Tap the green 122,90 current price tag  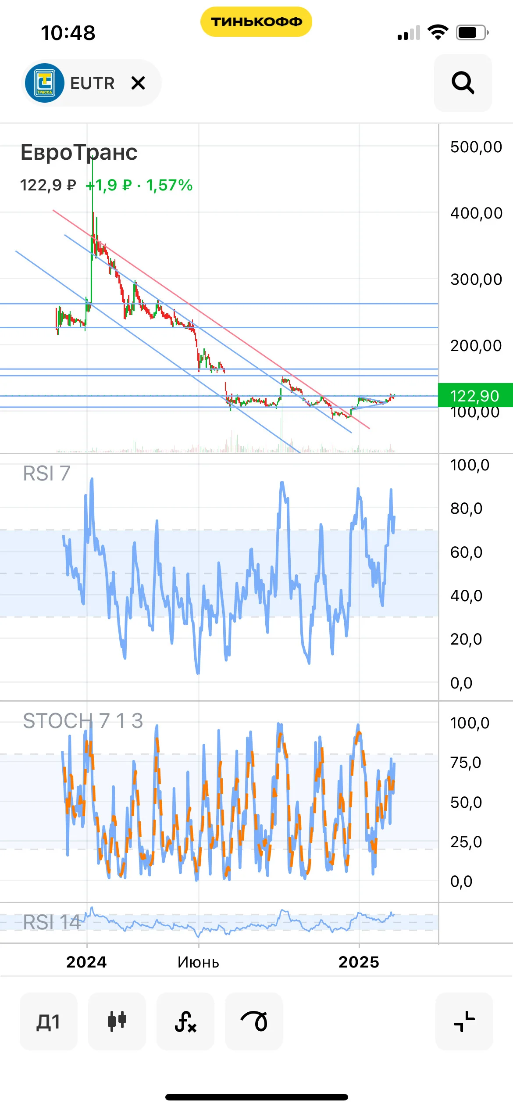475,395
